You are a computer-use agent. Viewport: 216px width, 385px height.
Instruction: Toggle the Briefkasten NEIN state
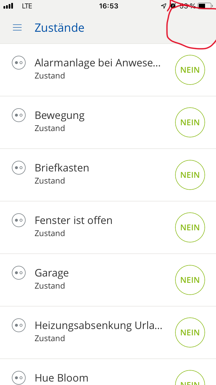point(190,175)
